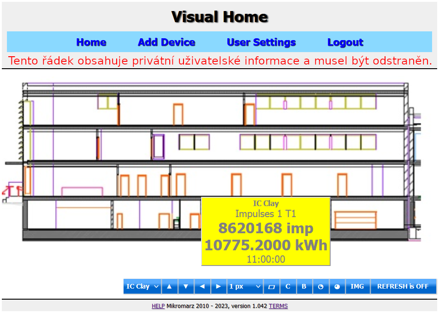
Task: Click the right arrow move button
Action: click(219, 286)
